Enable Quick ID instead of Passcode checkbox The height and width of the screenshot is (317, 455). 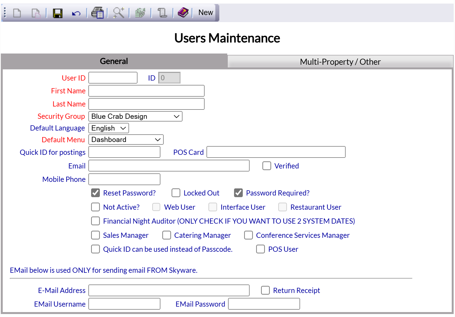(x=95, y=249)
